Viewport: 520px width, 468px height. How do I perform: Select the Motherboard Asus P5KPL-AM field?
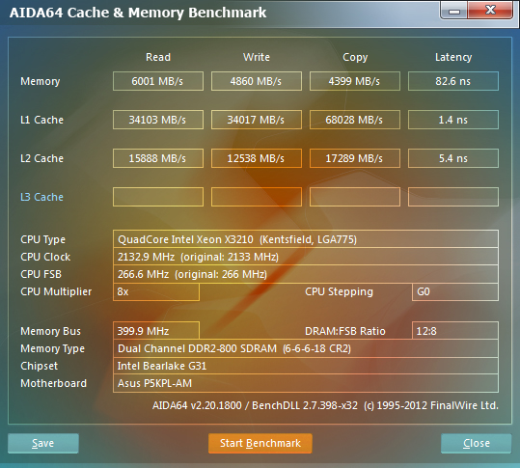pos(306,383)
